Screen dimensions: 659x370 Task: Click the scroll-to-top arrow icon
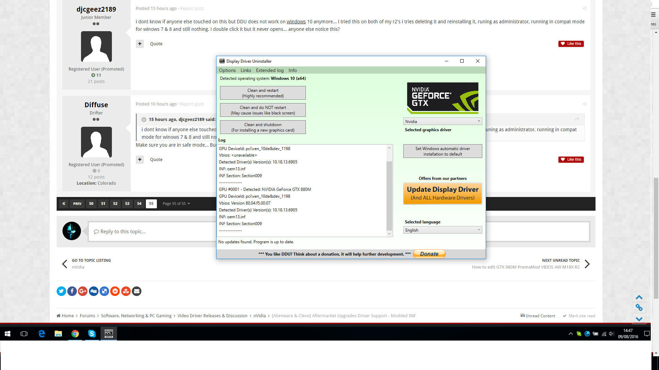click(639, 297)
